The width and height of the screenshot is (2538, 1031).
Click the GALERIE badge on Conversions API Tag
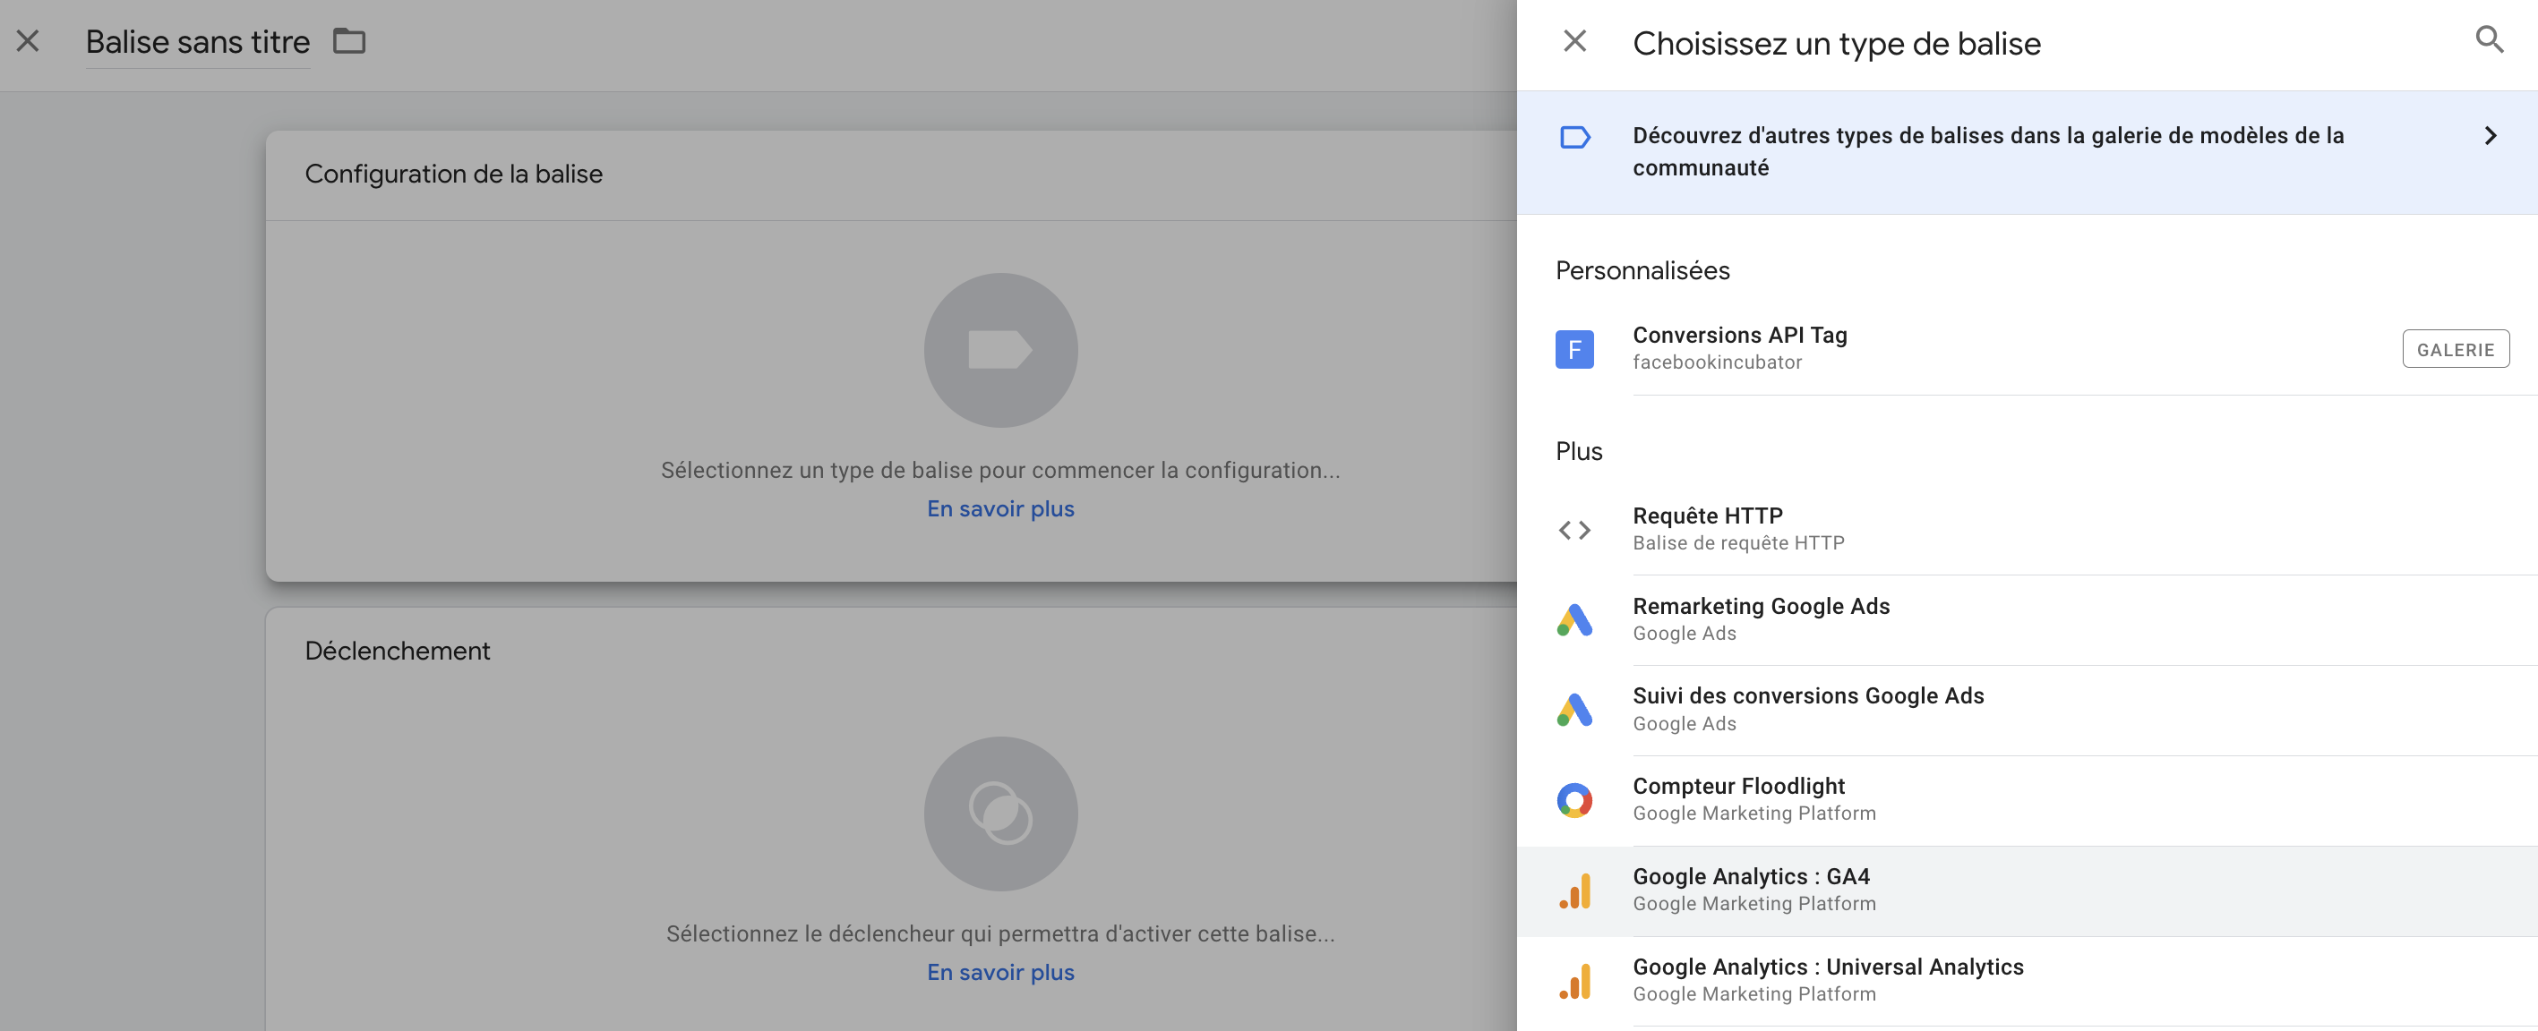tap(2456, 349)
